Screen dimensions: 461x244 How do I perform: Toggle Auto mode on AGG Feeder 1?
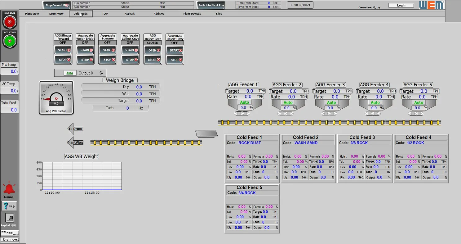pos(245,102)
